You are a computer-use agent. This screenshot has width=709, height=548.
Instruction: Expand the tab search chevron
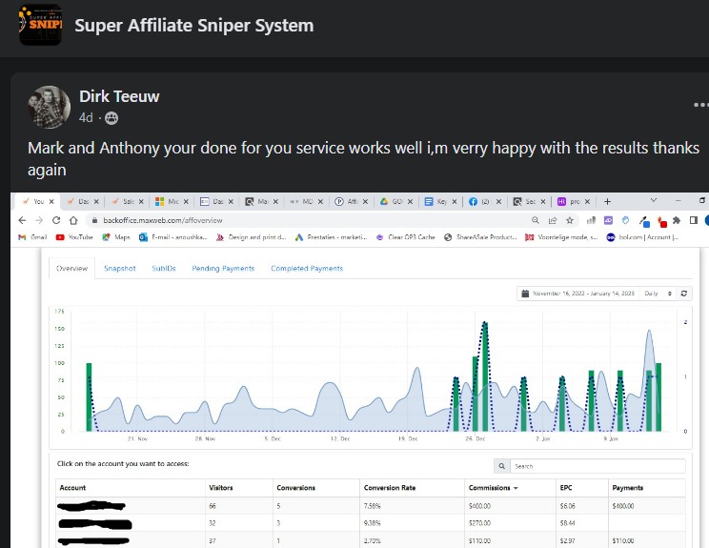(x=654, y=200)
